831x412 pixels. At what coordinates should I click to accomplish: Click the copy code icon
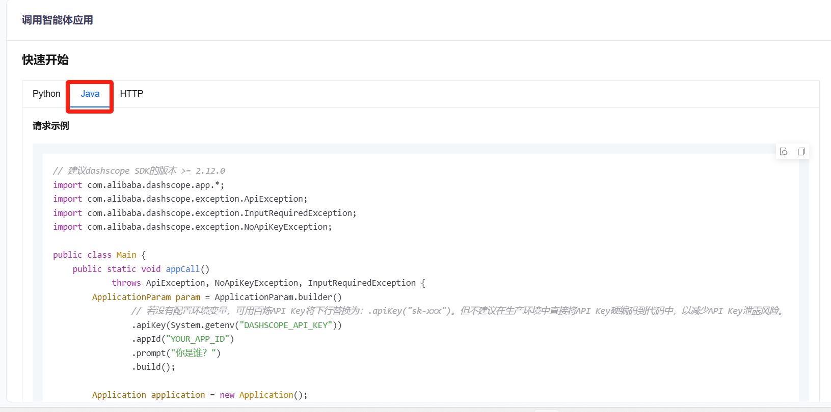coord(801,151)
